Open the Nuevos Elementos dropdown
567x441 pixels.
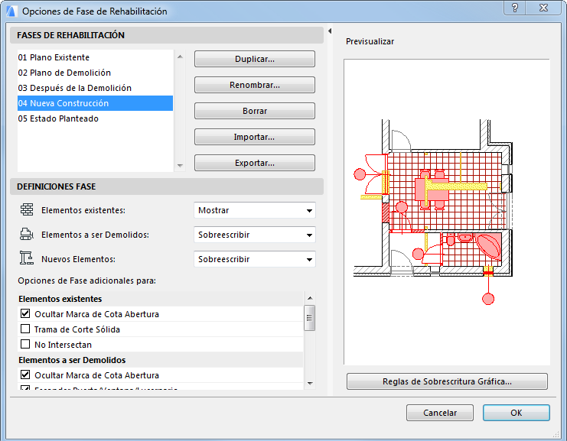point(255,259)
